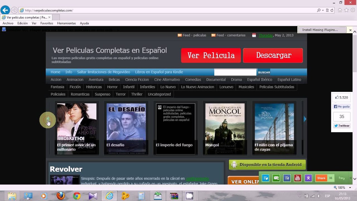
Task: Click the Install Missing Plugins button
Action: pyautogui.click(x=323, y=30)
